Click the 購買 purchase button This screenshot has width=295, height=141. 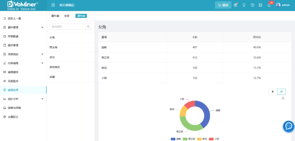[x=223, y=5]
